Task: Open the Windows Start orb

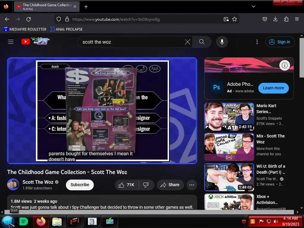Action: [x=8, y=221]
